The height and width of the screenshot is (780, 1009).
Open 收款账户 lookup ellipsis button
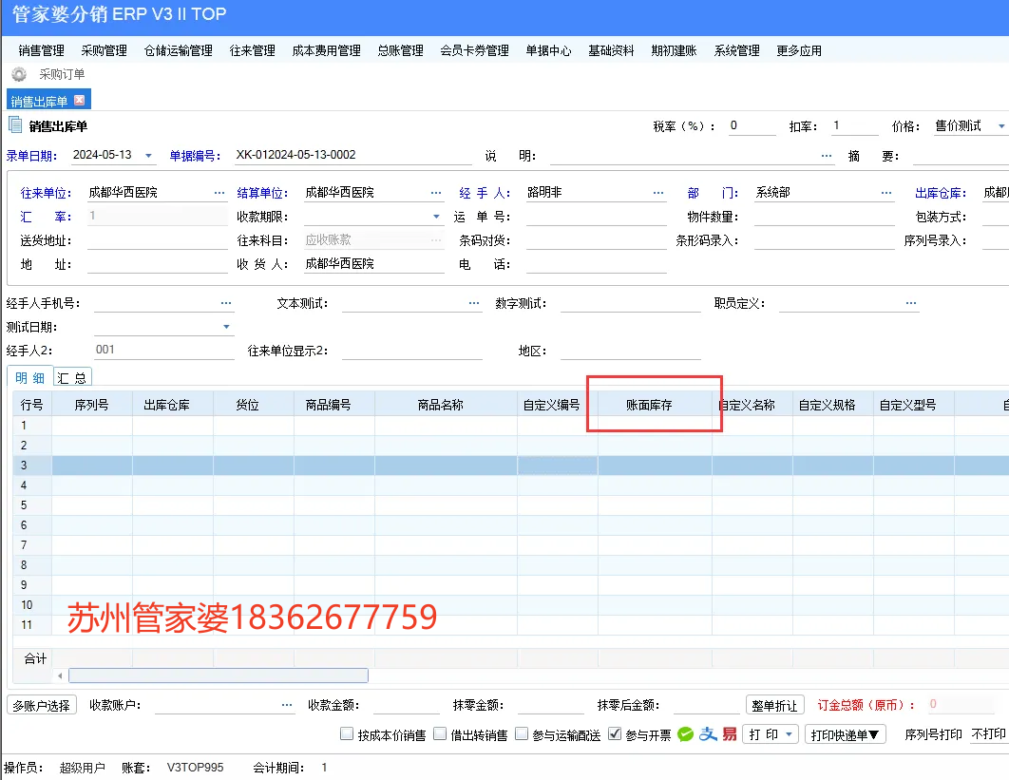coord(287,706)
